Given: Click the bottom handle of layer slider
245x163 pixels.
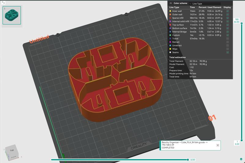Looking at the screenshot, I should [242, 140].
